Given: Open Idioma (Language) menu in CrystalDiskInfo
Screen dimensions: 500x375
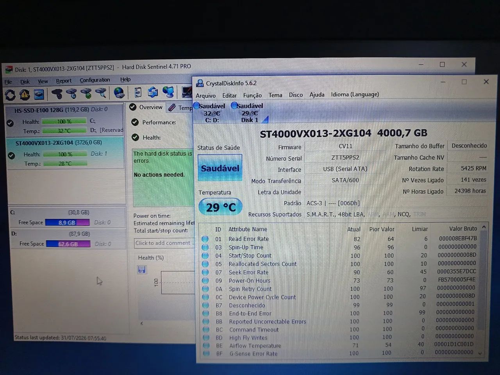Looking at the screenshot, I should pos(355,95).
